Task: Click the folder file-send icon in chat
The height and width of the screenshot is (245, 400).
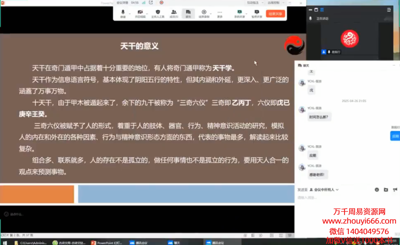Action: 386,190
